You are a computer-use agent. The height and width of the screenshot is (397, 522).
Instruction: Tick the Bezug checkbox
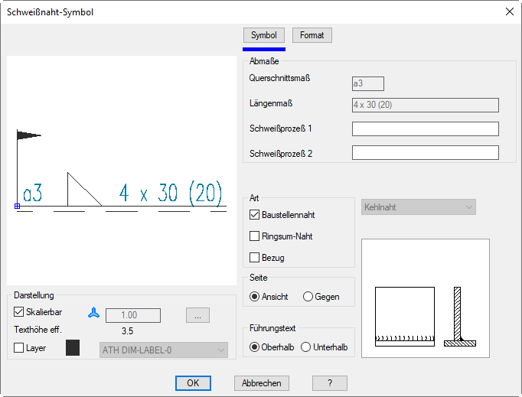[x=256, y=257]
